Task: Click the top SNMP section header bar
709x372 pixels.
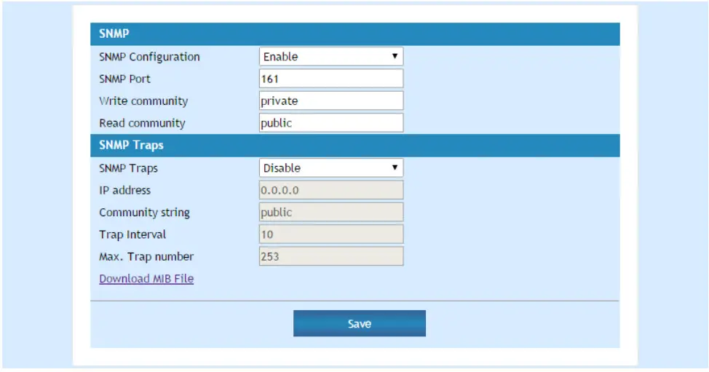Action: [x=354, y=34]
